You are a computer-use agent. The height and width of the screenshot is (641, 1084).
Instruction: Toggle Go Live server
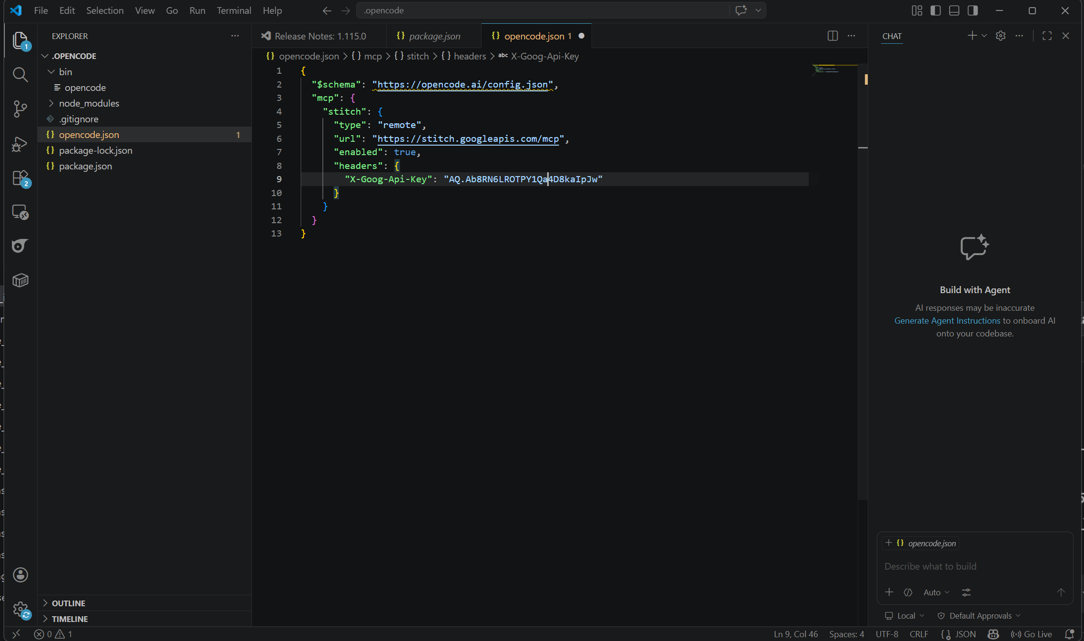tap(1031, 634)
